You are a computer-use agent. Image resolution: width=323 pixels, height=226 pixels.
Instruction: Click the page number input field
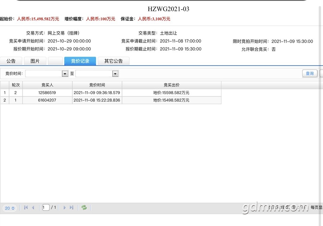(x=46, y=207)
